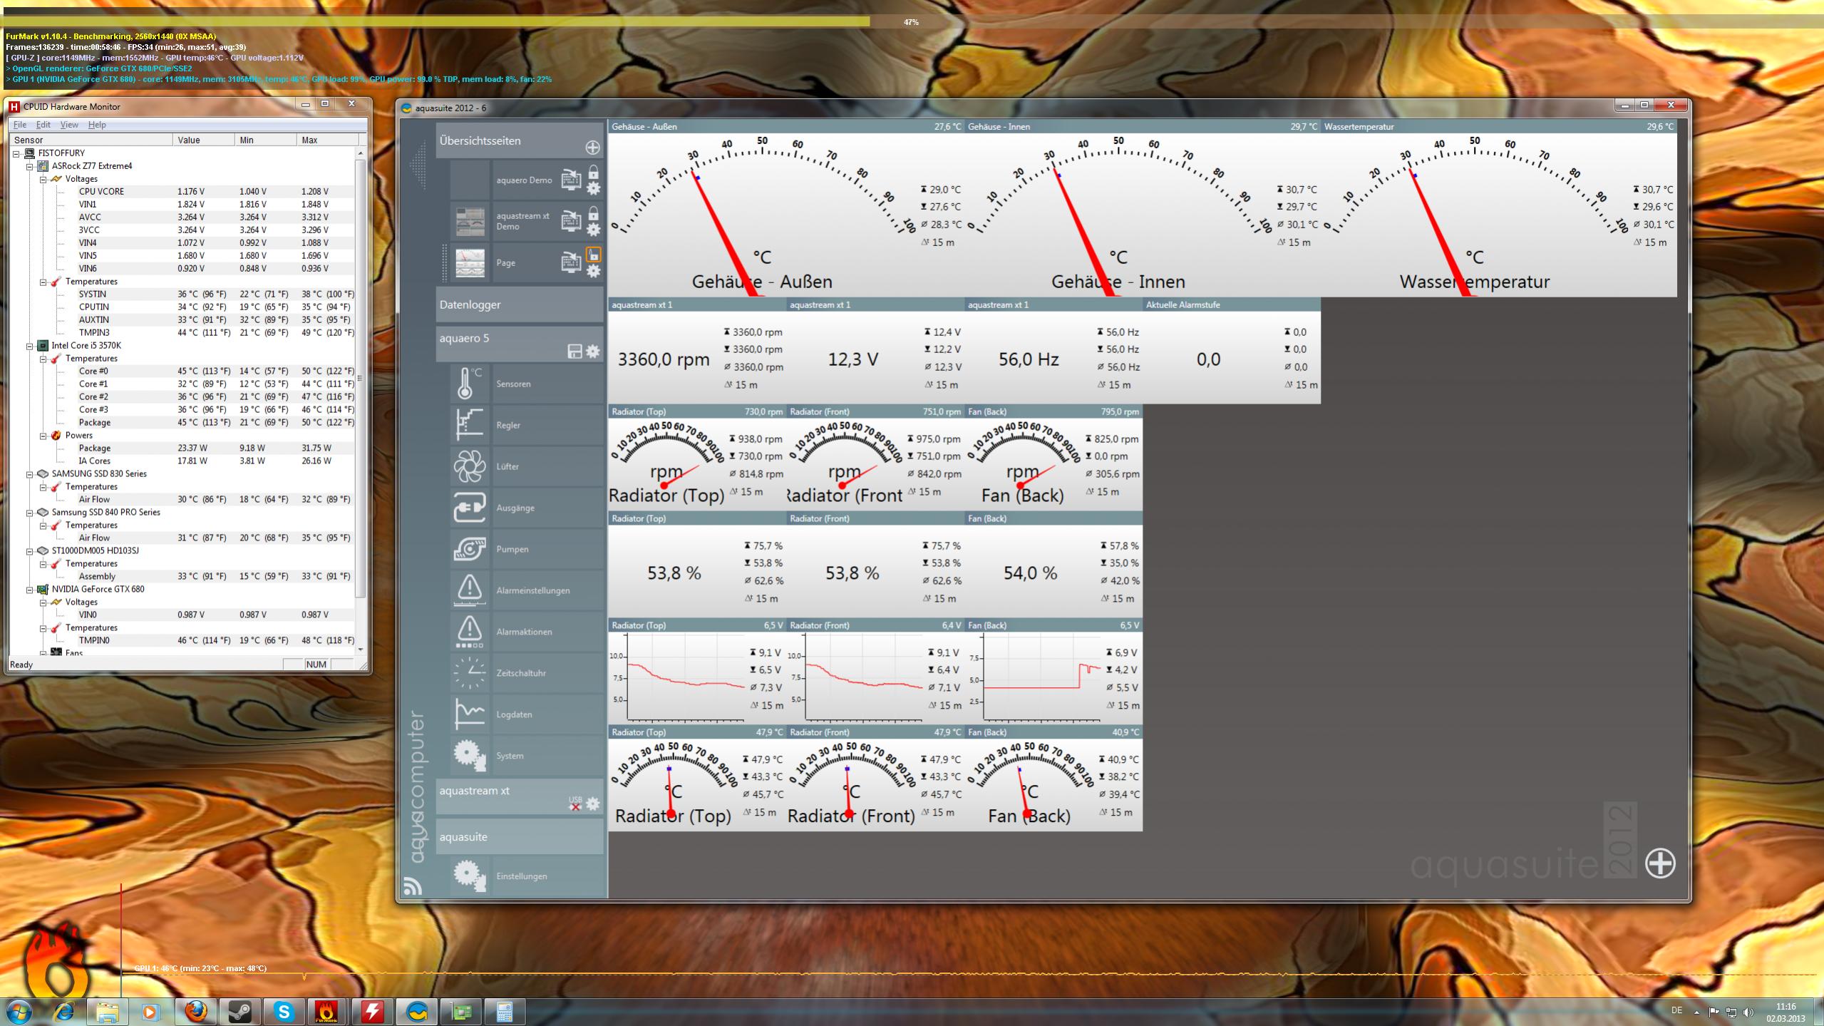The height and width of the screenshot is (1026, 1824).
Task: Open the View menu in Hardware Monitor
Action: (69, 125)
